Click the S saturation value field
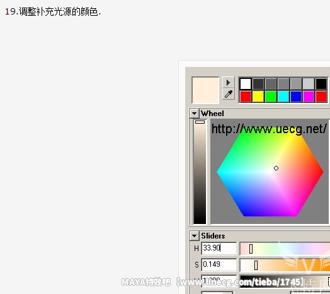330x294 pixels. coord(219,265)
